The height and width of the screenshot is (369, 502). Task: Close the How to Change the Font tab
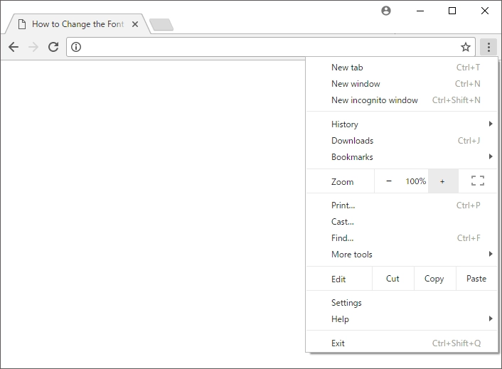[135, 24]
